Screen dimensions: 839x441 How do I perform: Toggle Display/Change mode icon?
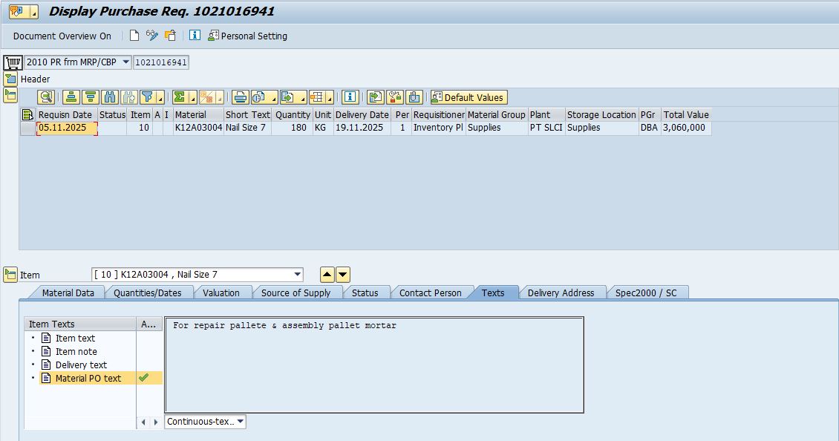[x=152, y=36]
